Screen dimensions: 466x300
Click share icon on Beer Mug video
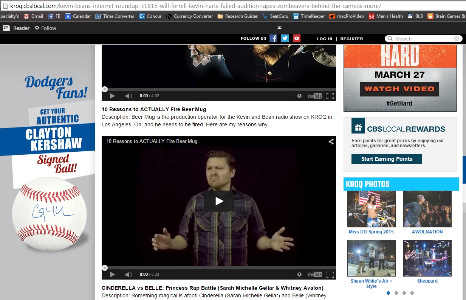point(331,141)
